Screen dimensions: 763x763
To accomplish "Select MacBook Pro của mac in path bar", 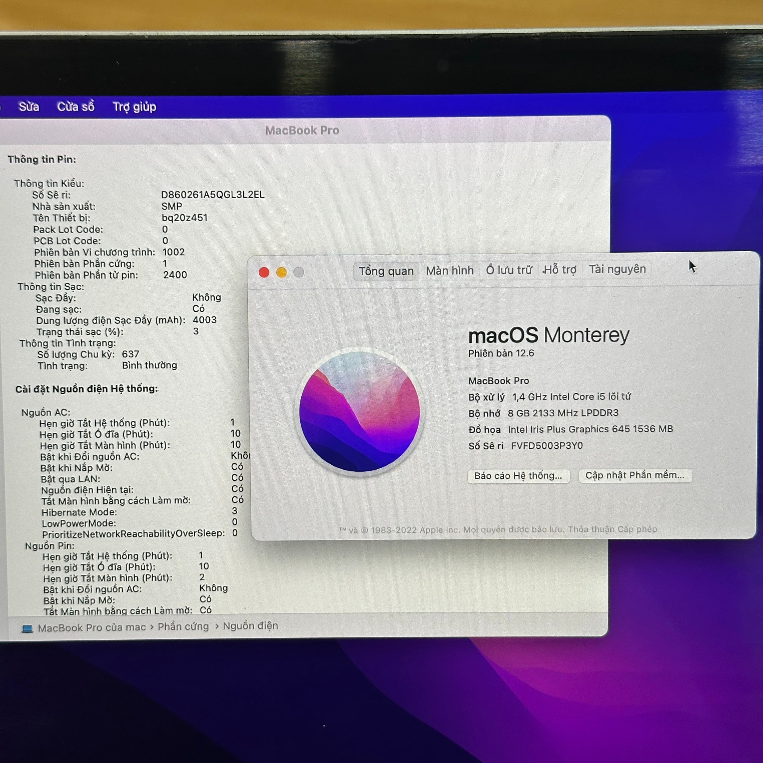I will (92, 627).
